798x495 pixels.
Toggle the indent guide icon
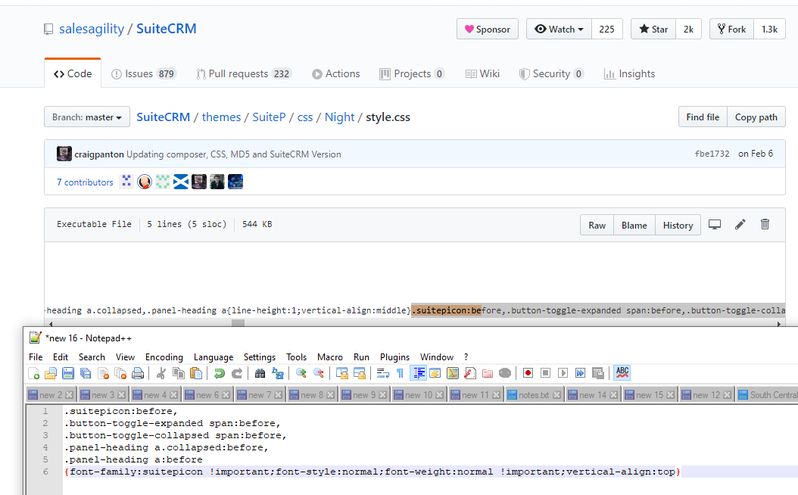[x=418, y=373]
